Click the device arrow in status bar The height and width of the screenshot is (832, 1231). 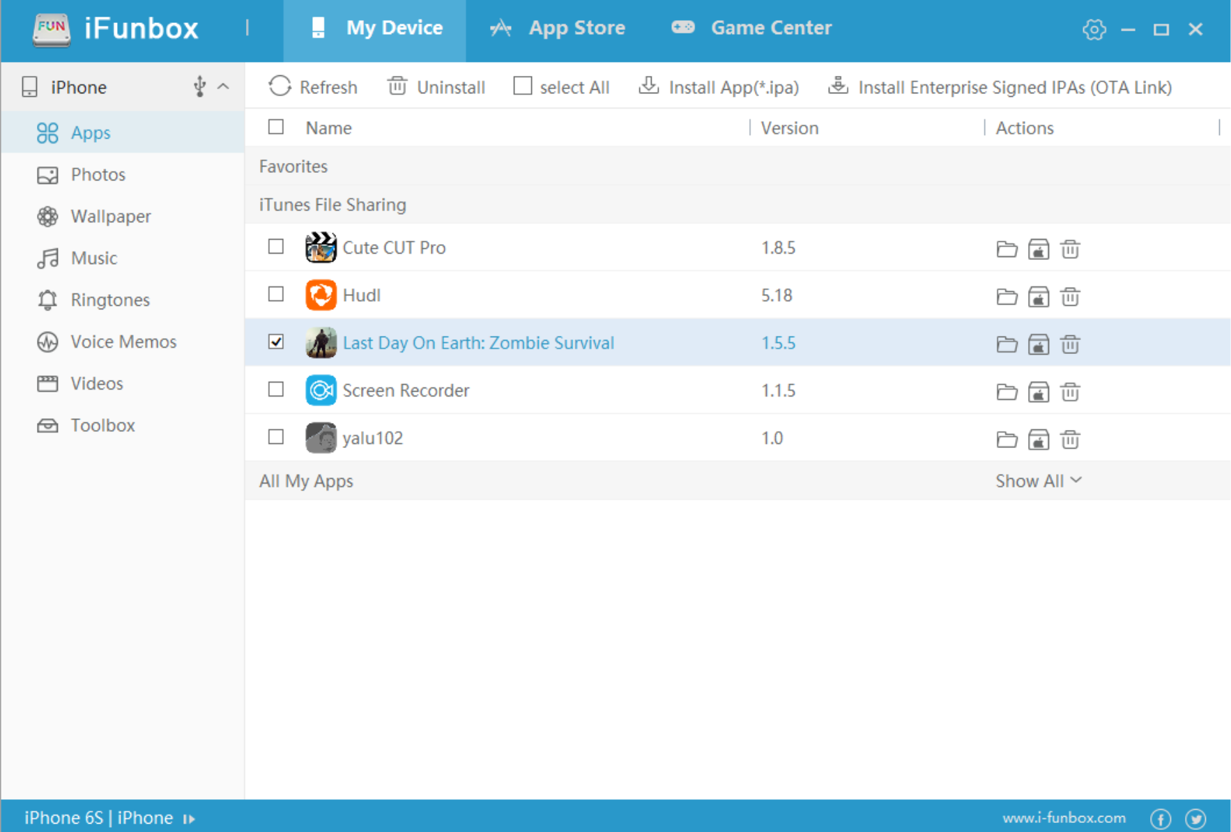coord(189,819)
